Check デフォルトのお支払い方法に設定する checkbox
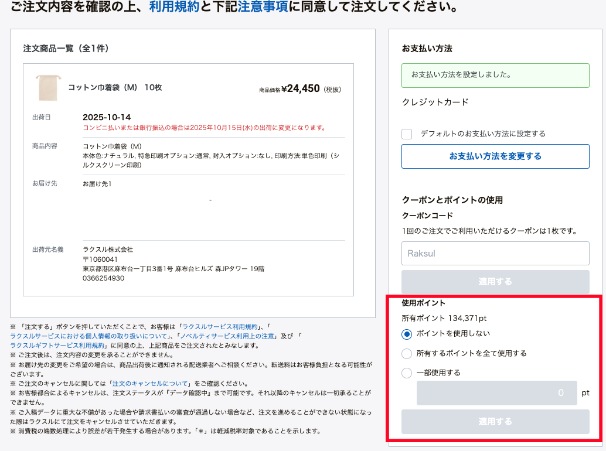Image resolution: width=606 pixels, height=451 pixels. [x=407, y=134]
